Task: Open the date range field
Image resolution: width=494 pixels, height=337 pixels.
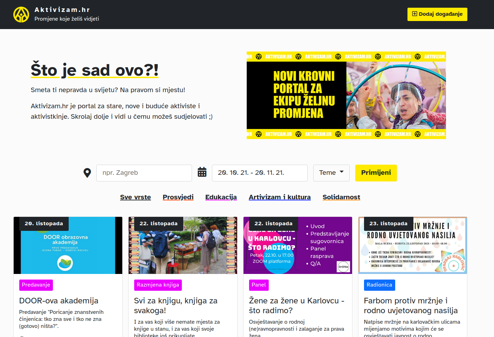Action: click(260, 173)
